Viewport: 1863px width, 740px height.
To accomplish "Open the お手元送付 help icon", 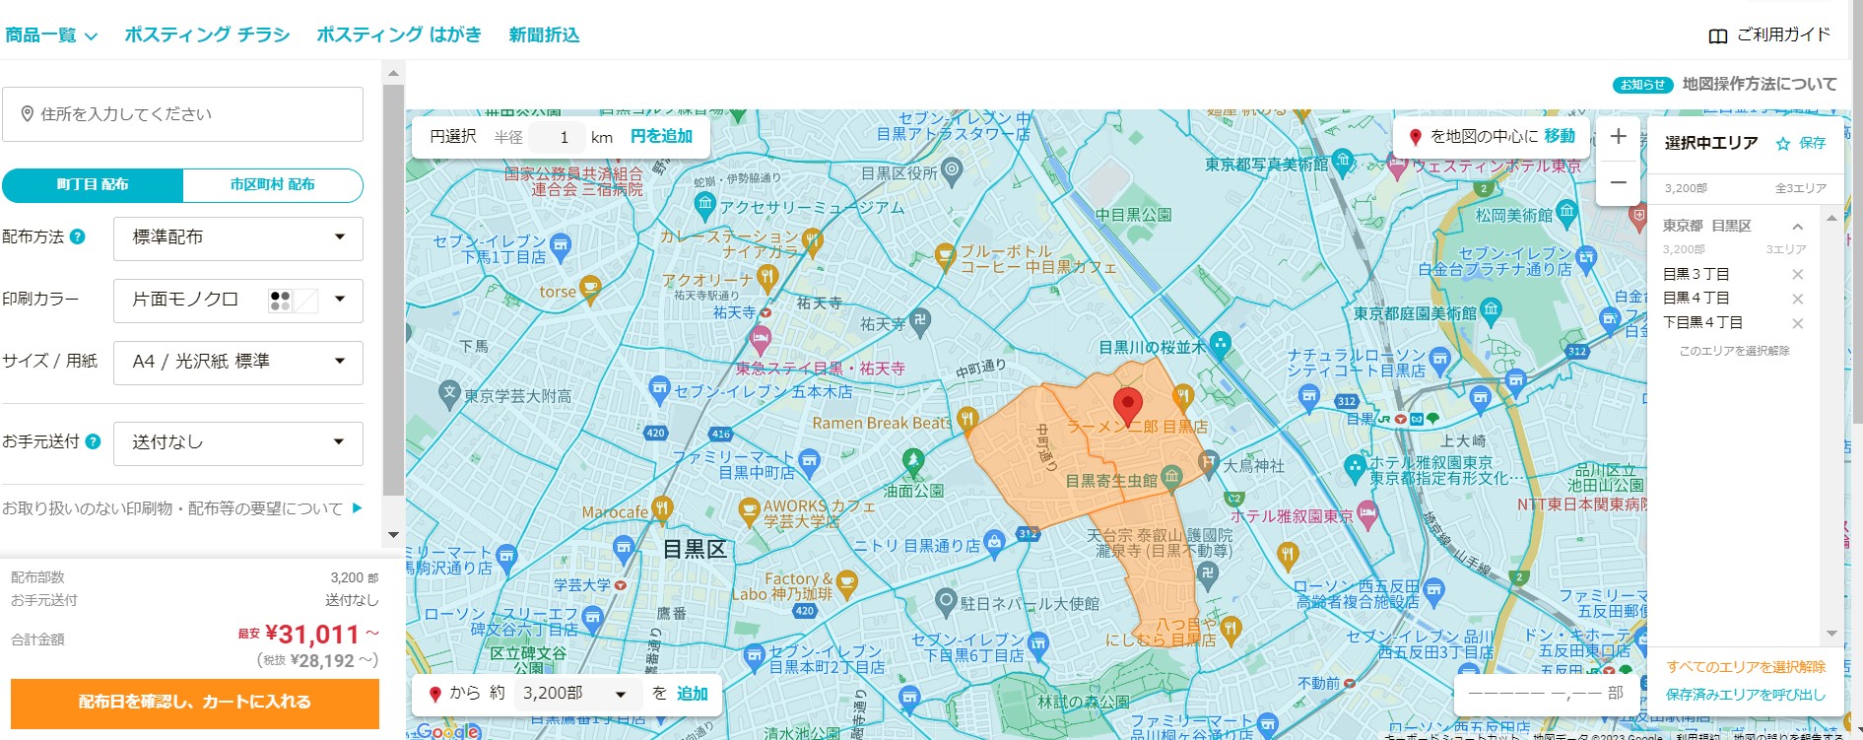I will 94,441.
